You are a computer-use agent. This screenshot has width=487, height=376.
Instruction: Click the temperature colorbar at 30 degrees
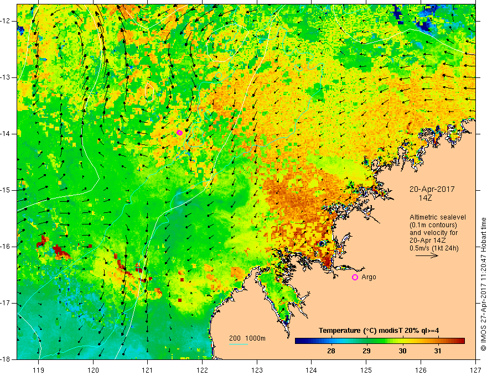tap(402, 341)
